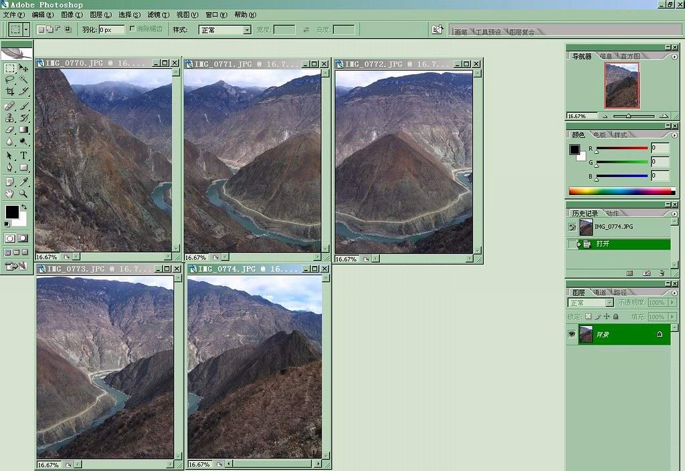Select the Eyedropper tool
Image resolution: width=685 pixels, height=471 pixels.
point(24,181)
